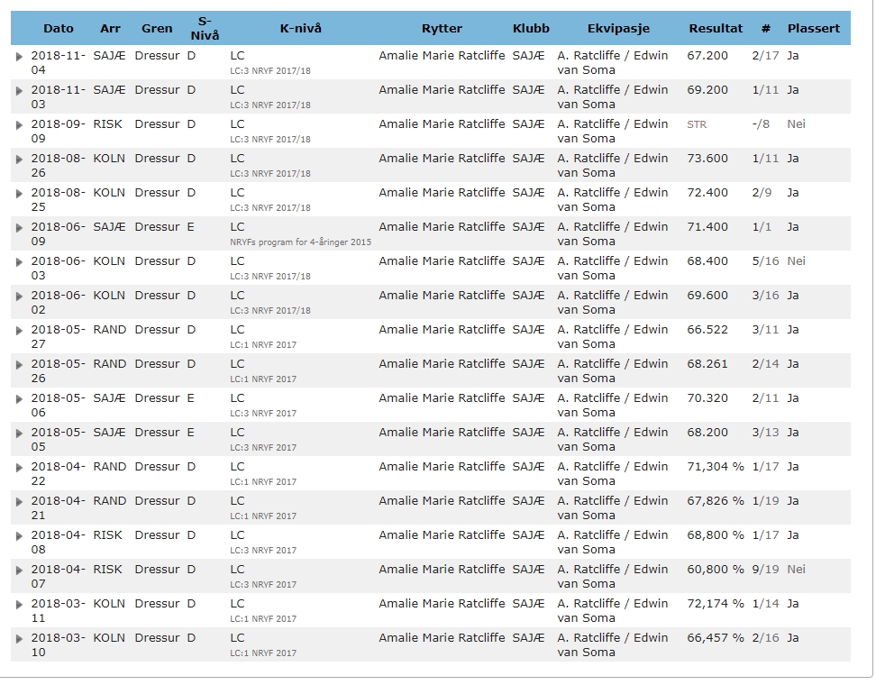Sort by the Rytter column header
Viewport: 876px width, 694px height.
442,29
